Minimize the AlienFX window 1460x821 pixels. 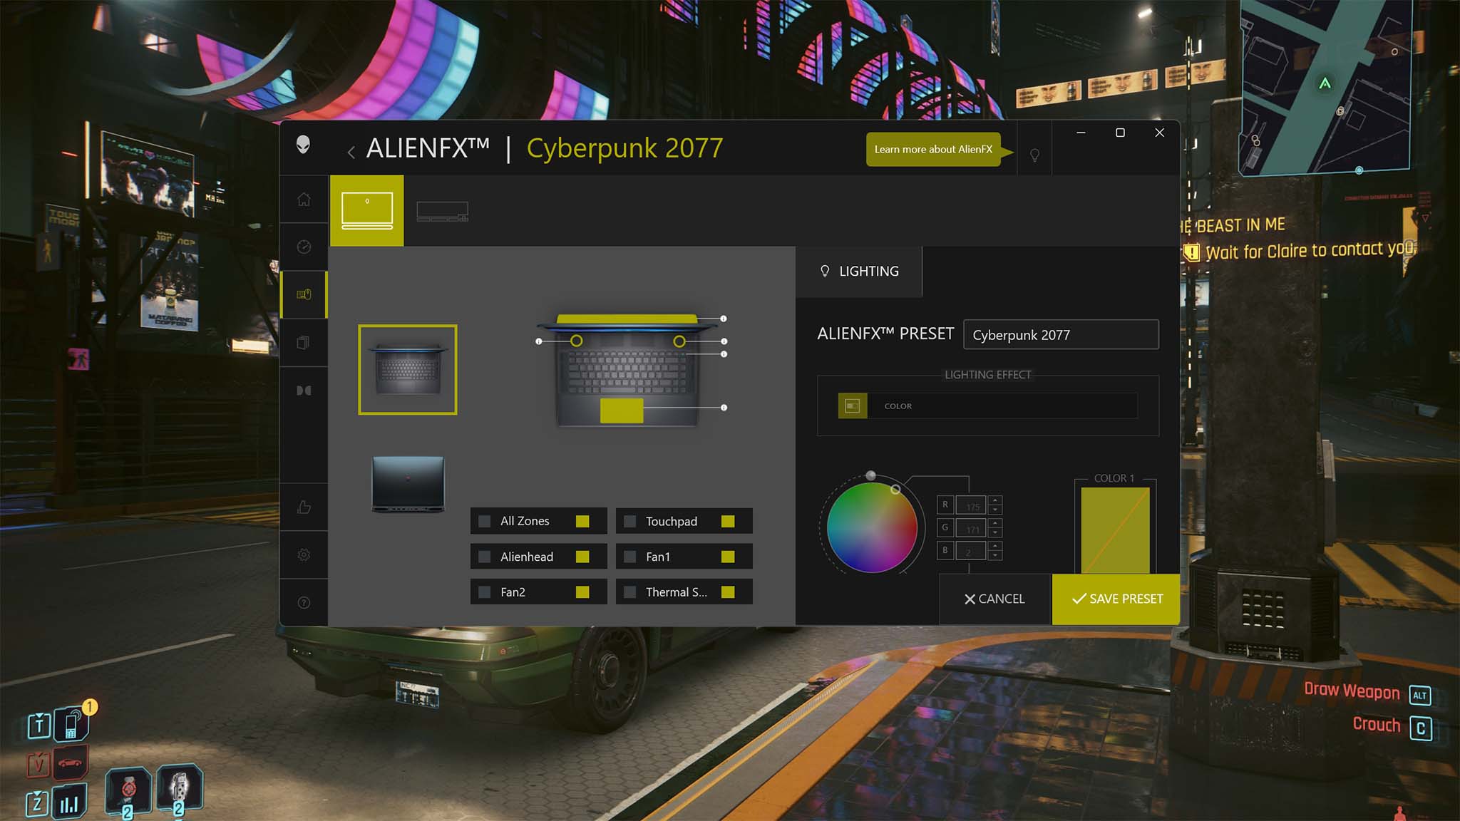click(x=1081, y=133)
